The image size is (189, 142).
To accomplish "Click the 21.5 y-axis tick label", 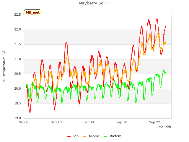I will tap(17, 44).
